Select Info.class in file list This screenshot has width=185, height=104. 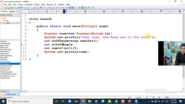click(4, 60)
